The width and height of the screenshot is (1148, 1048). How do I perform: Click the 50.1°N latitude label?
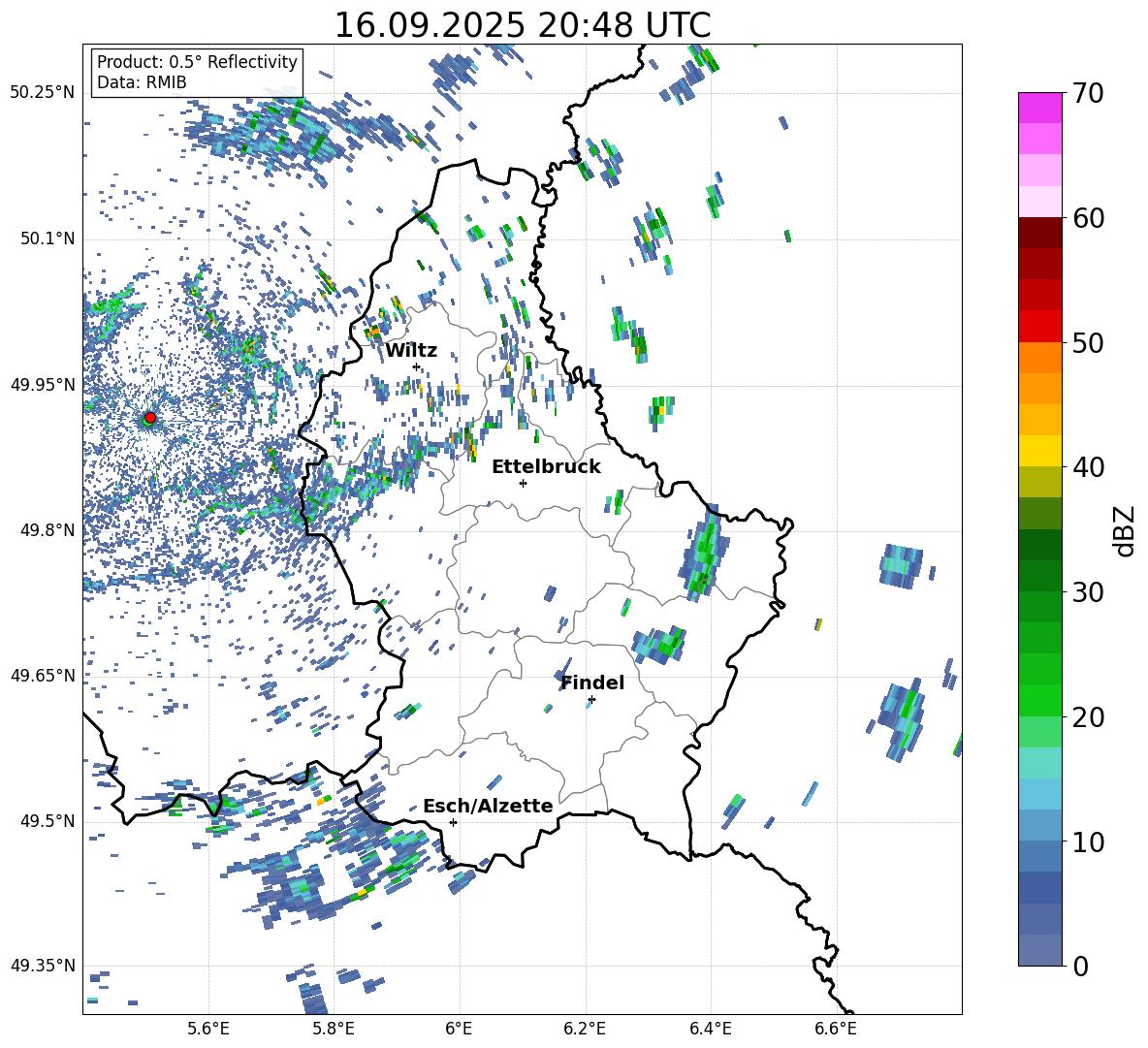pyautogui.click(x=47, y=238)
